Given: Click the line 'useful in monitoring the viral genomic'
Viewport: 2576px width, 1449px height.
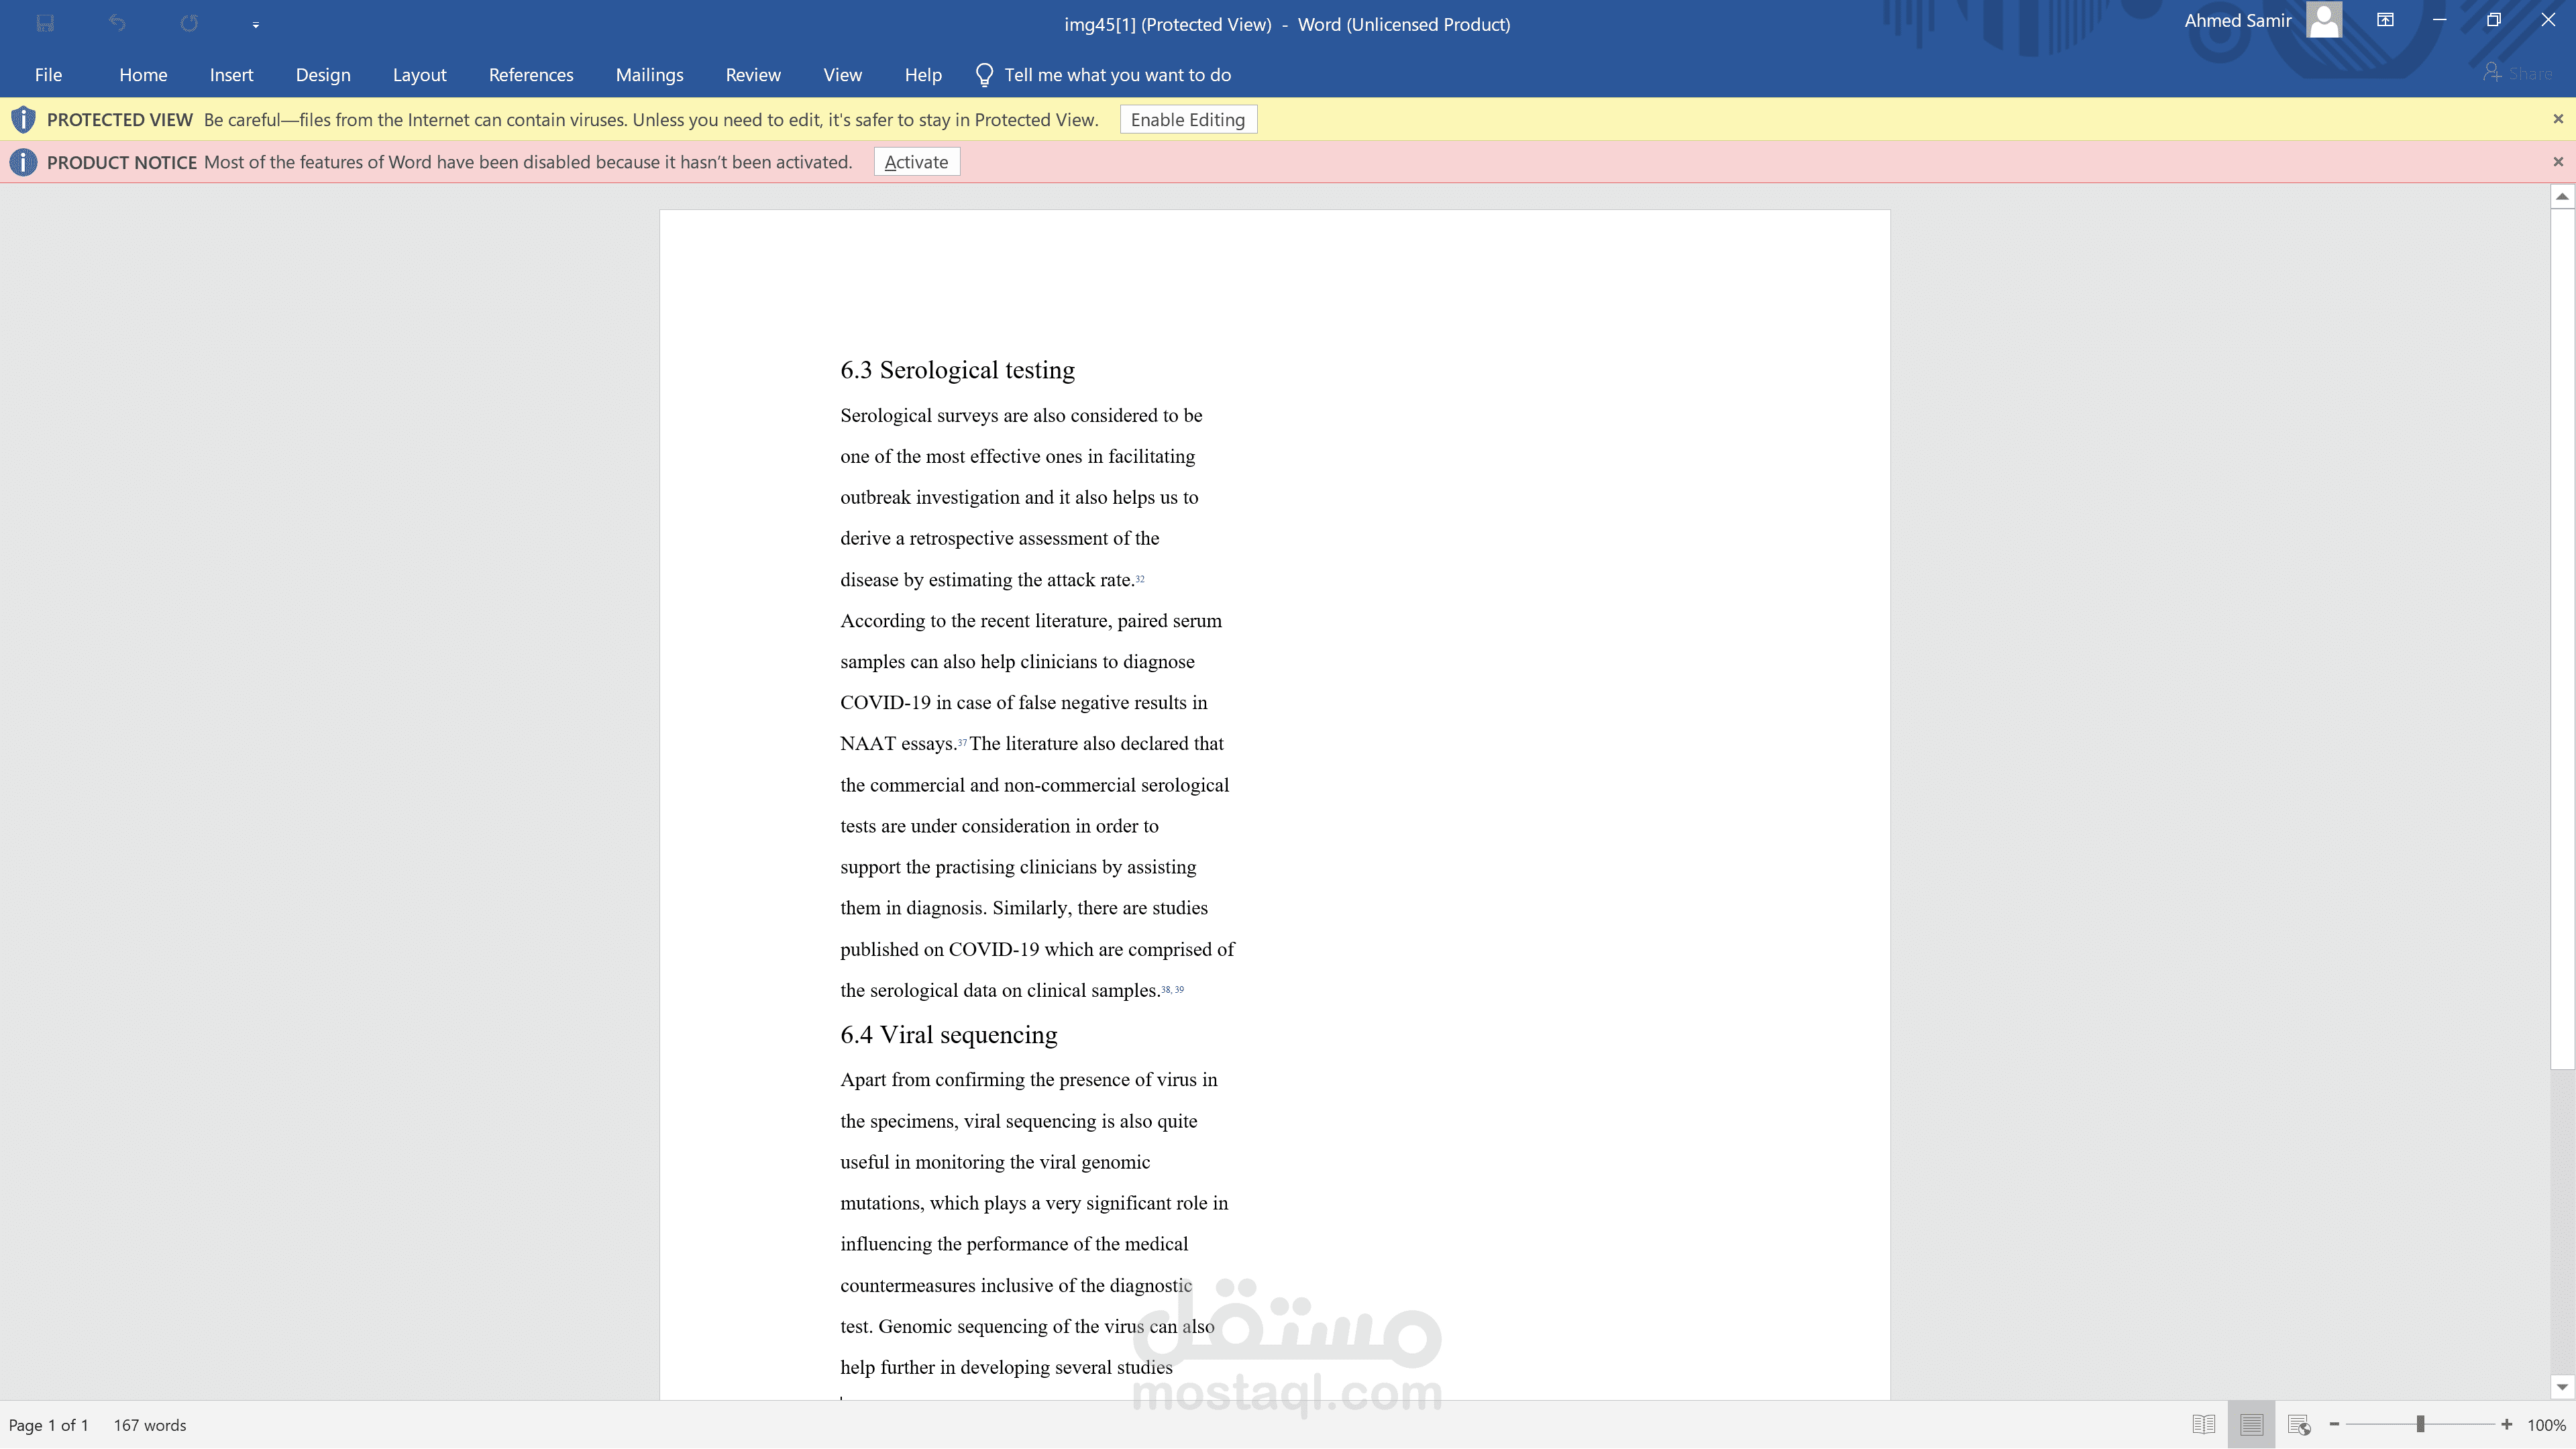Looking at the screenshot, I should [x=995, y=1162].
